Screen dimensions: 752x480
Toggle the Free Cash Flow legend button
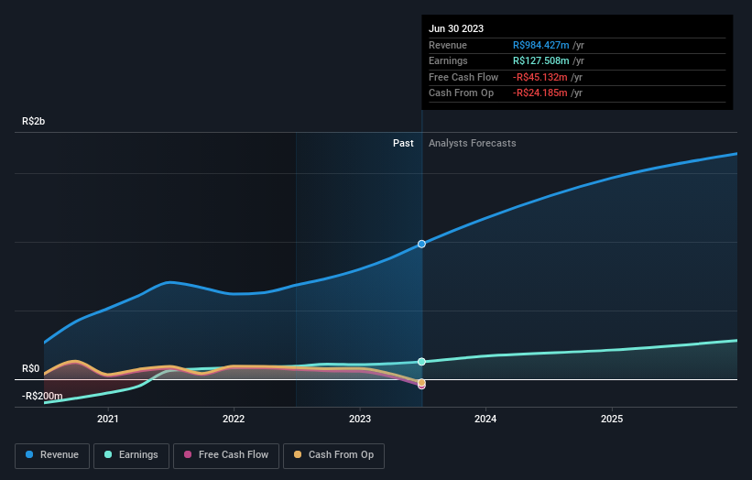[x=226, y=455]
